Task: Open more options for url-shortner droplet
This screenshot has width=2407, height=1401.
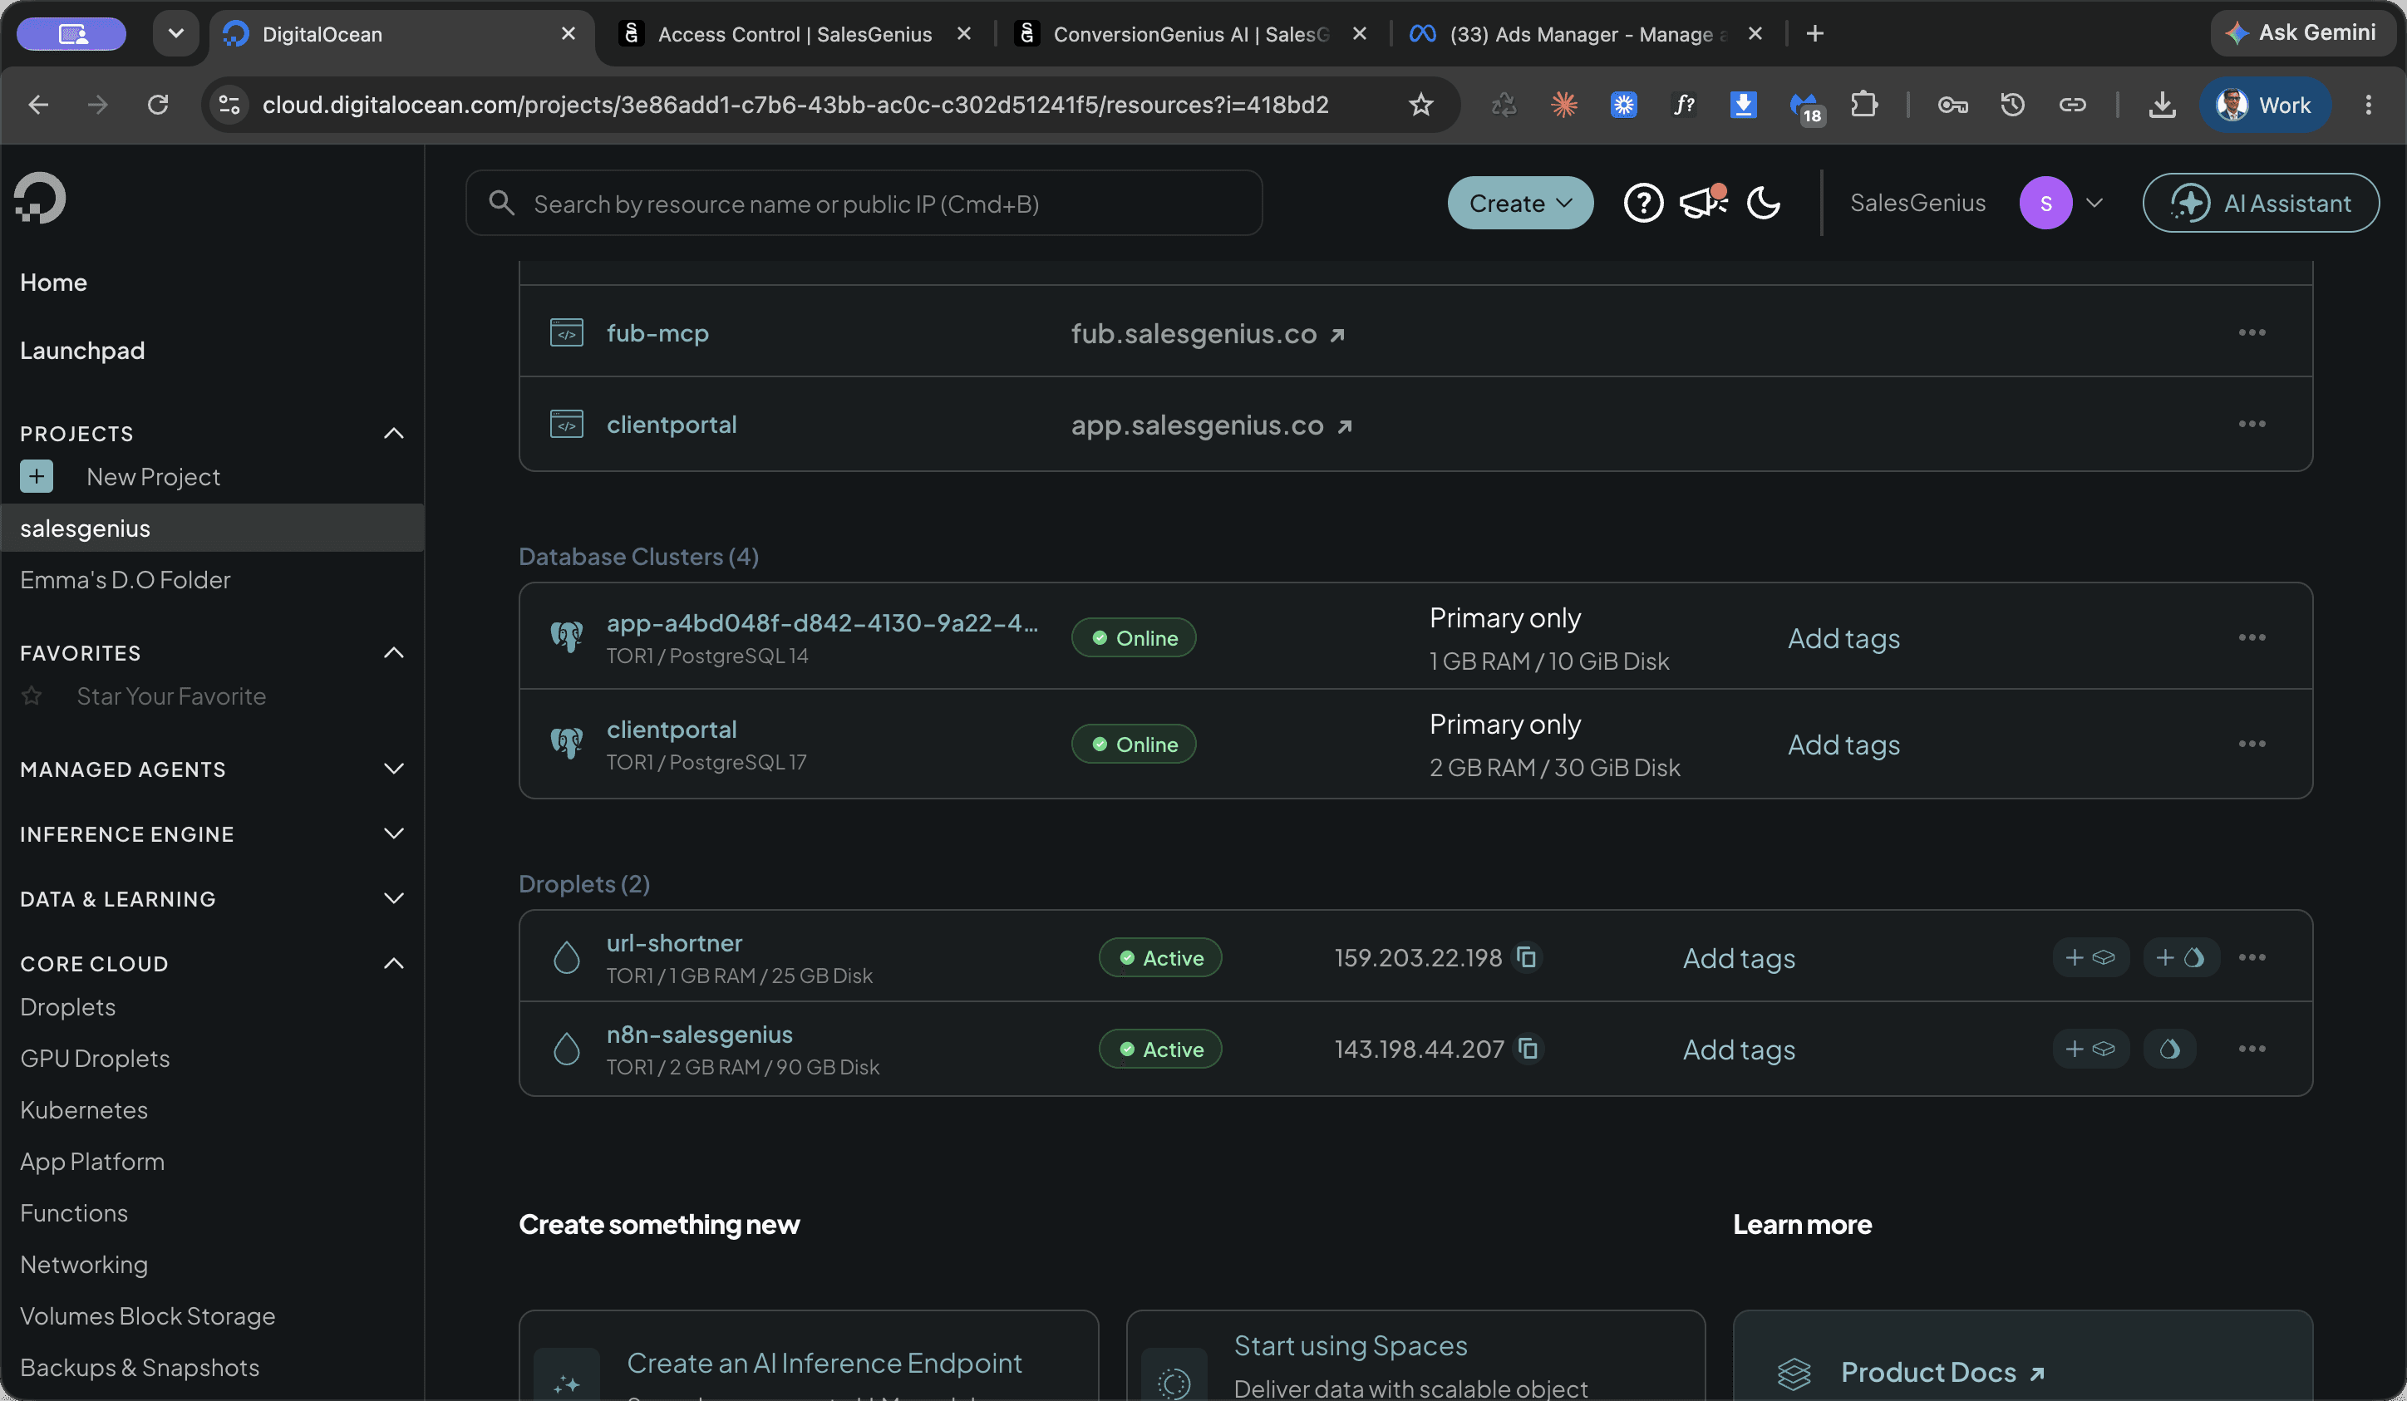Action: coord(2252,957)
